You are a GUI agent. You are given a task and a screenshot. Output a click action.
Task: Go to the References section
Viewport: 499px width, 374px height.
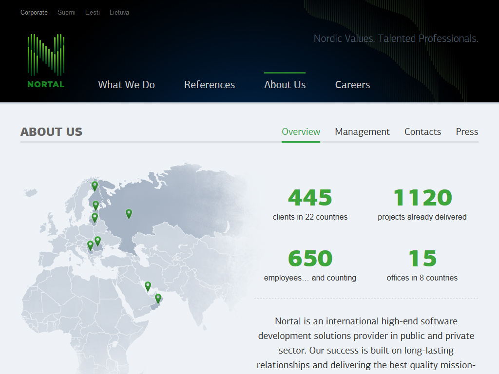tap(210, 85)
